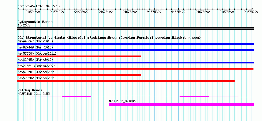Click the NR2F2|NM_001145155 gene label
The height and width of the screenshot is (121, 262).
click(x=34, y=94)
